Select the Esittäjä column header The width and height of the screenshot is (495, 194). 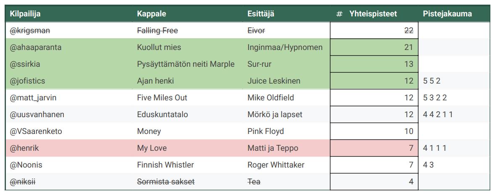click(x=261, y=14)
